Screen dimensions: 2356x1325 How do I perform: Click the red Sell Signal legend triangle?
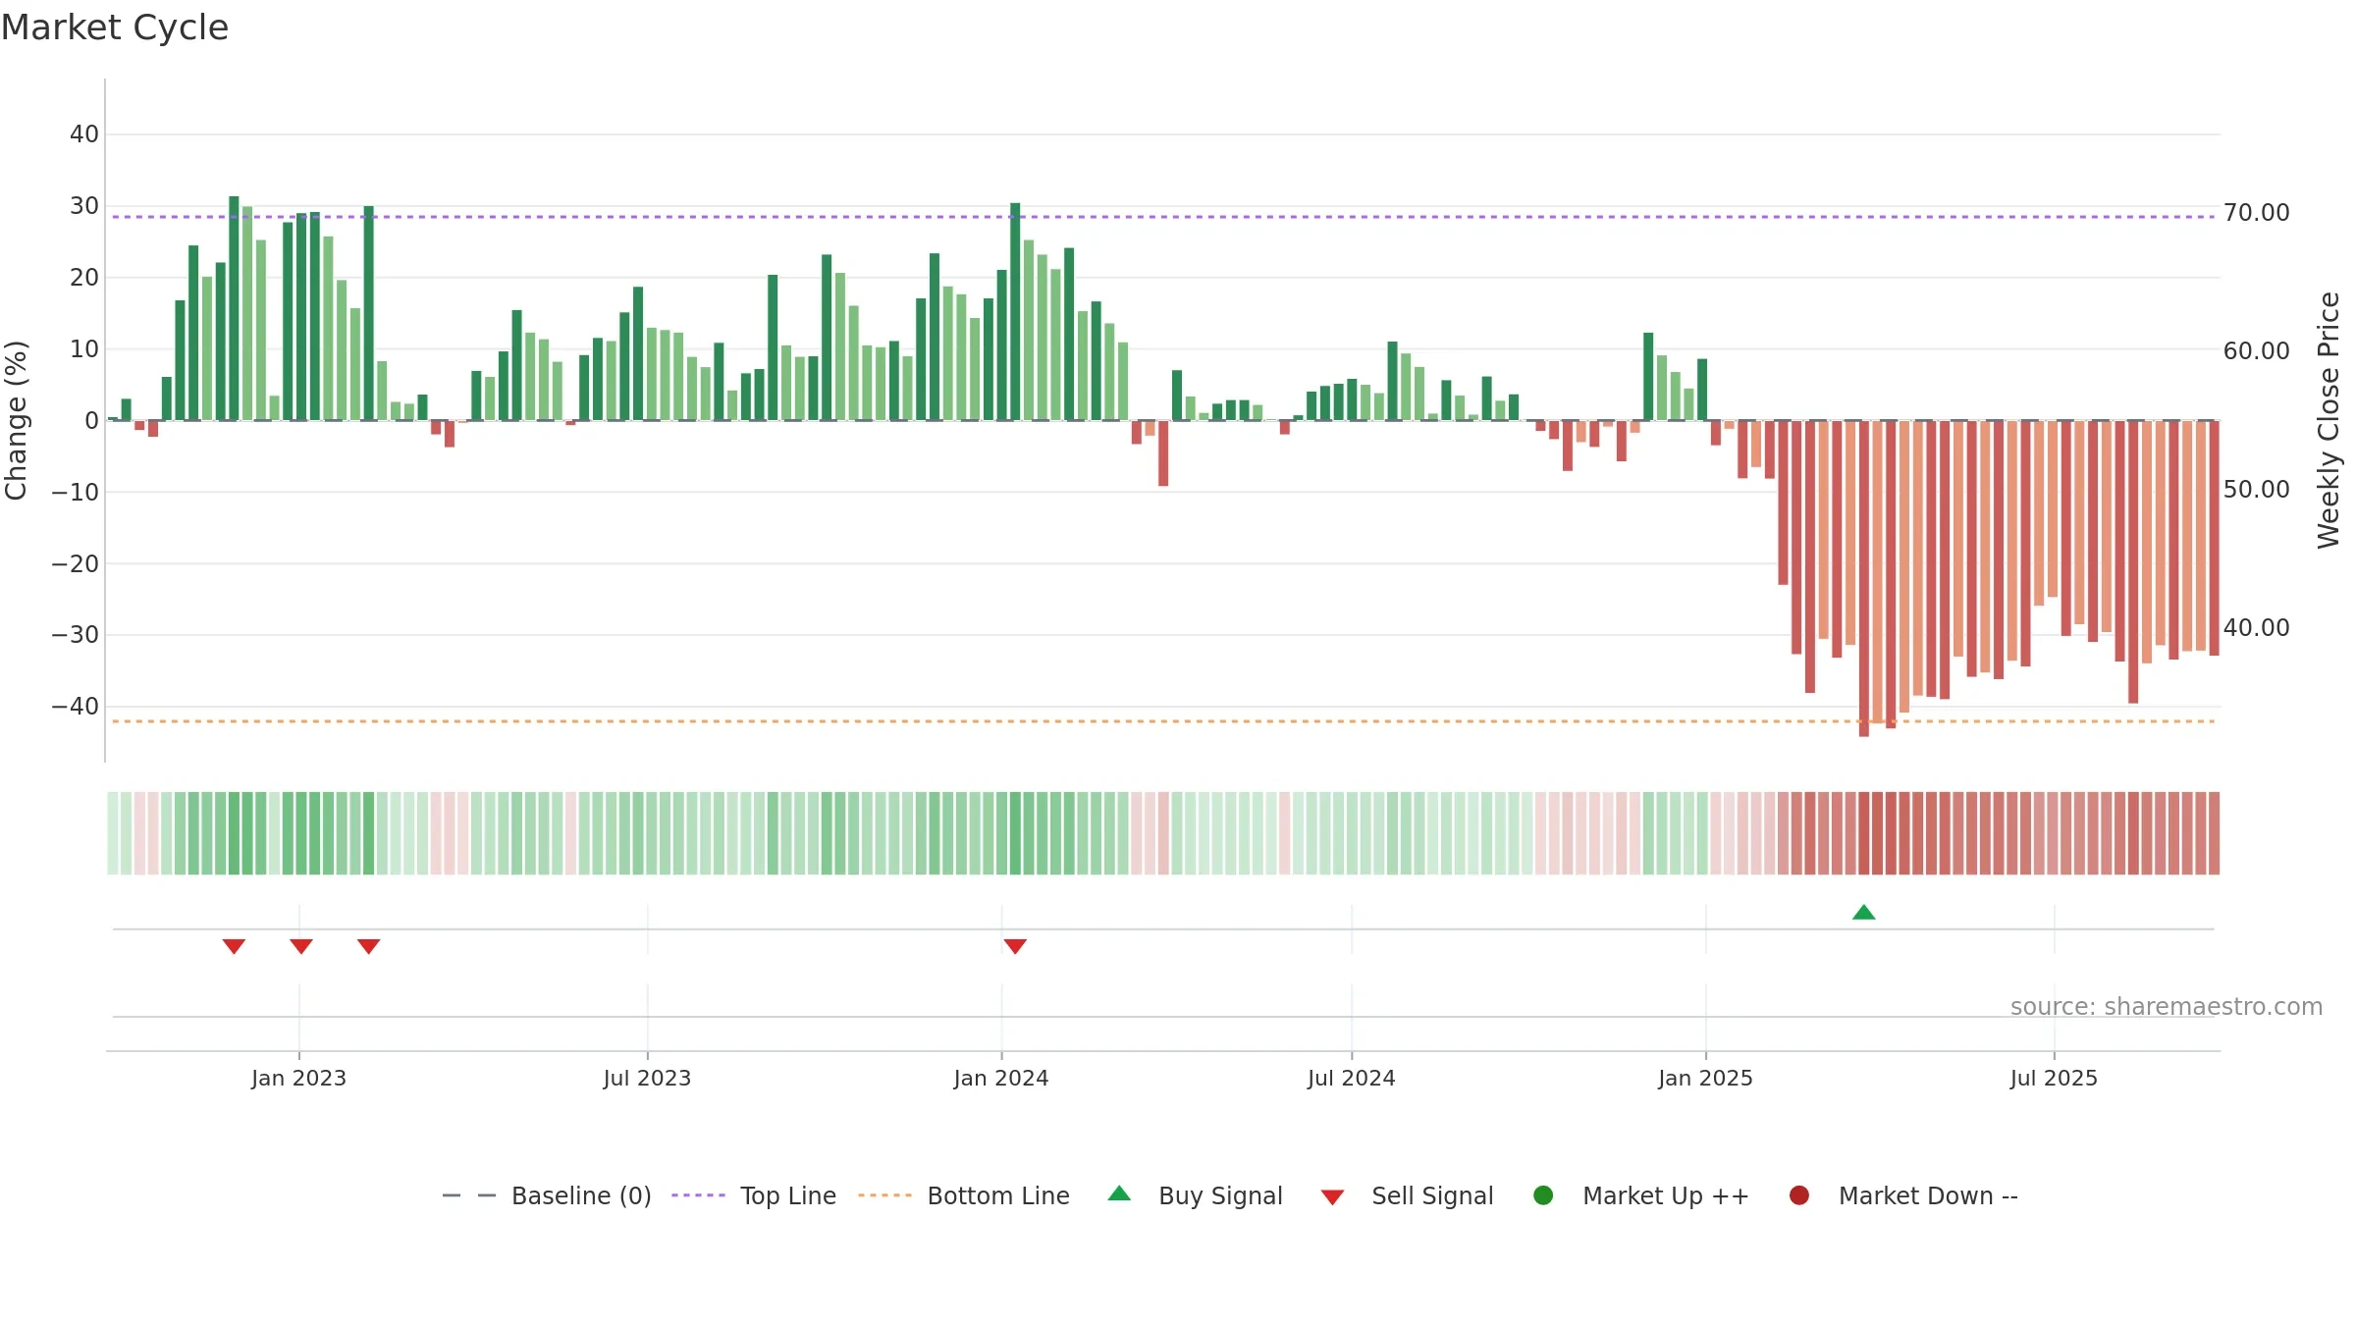pos(1332,1197)
